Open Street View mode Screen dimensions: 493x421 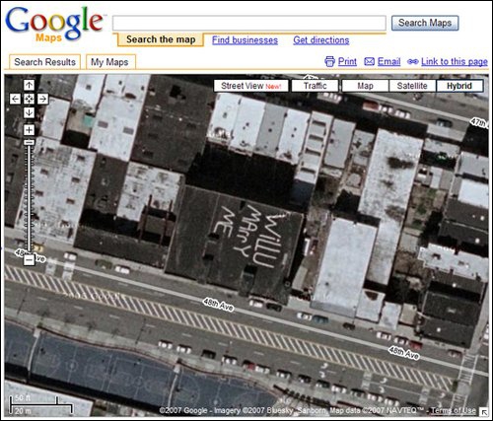click(251, 86)
